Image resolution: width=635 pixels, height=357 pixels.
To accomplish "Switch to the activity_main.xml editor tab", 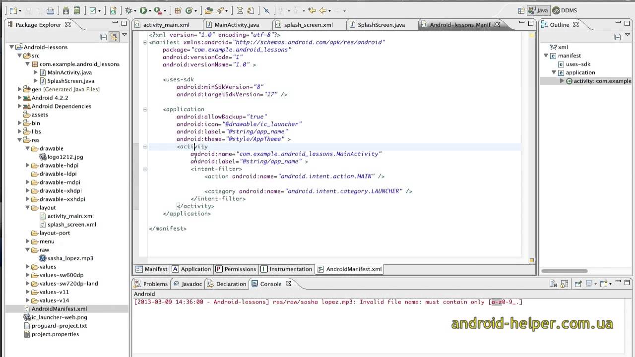I will [x=166, y=25].
